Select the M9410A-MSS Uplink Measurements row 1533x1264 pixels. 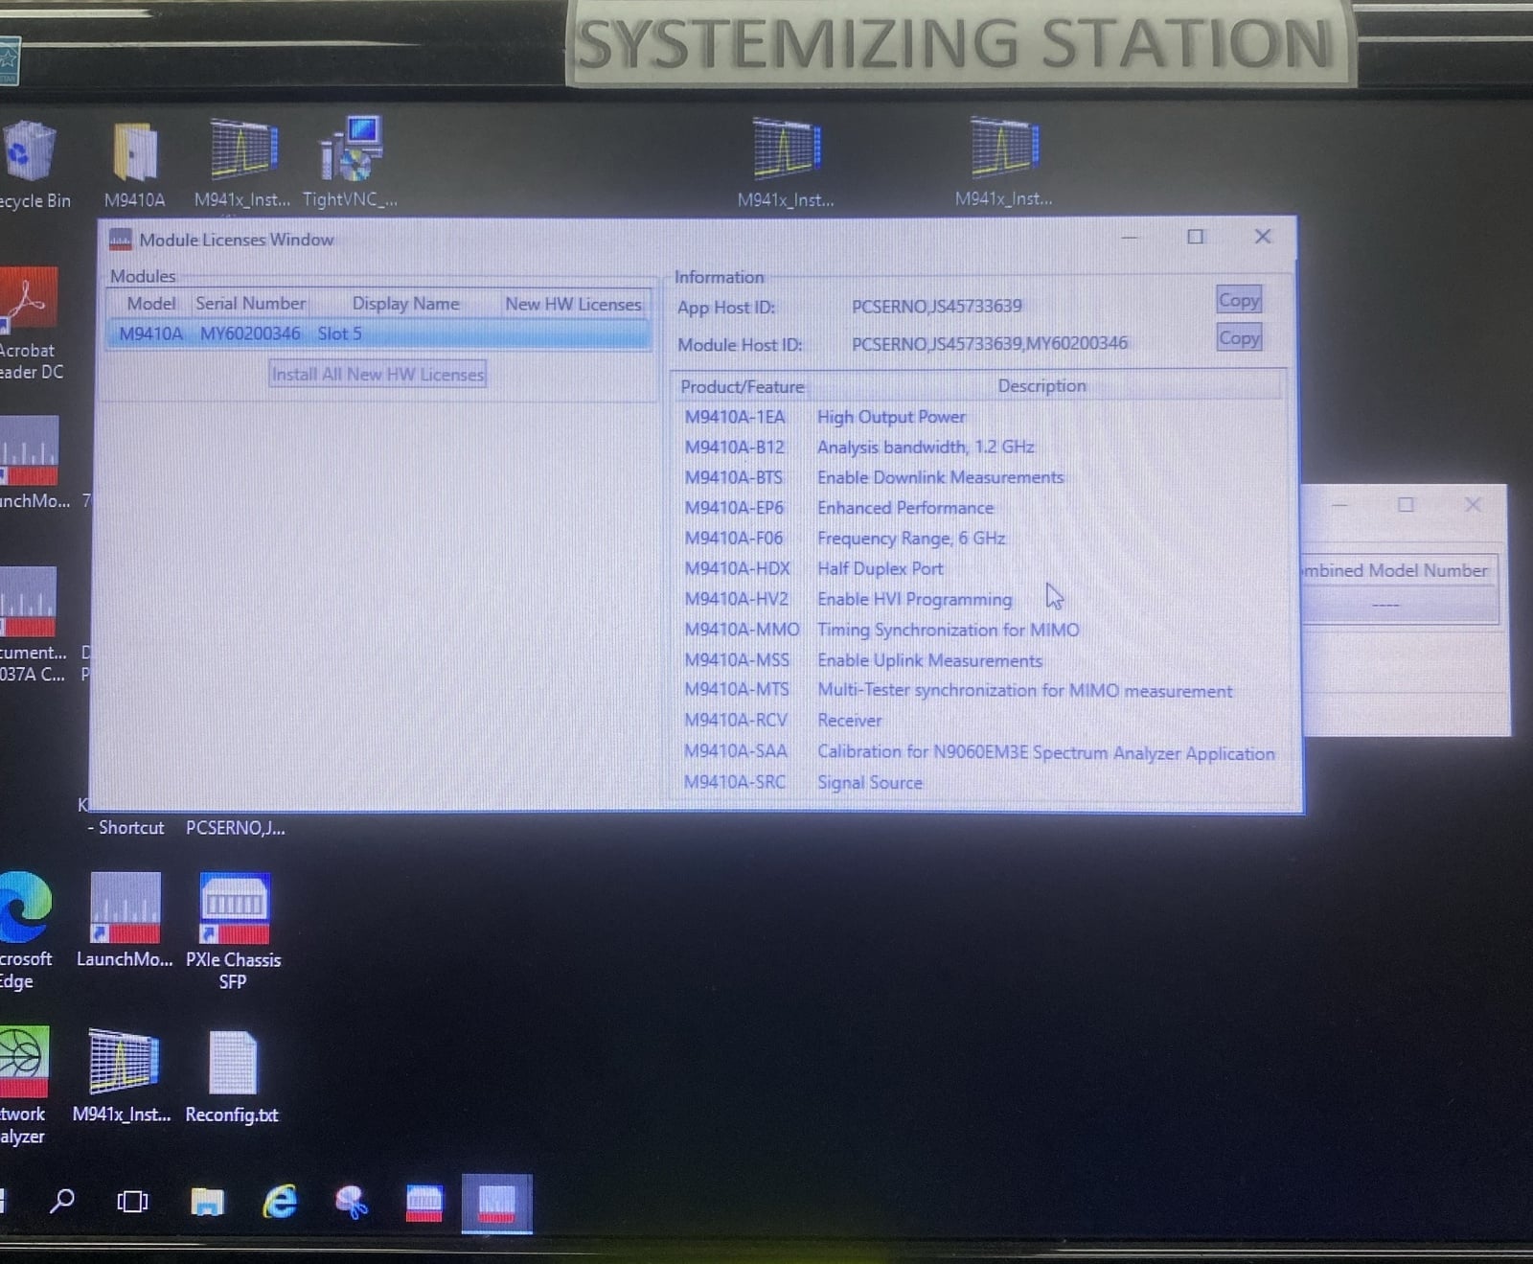(x=977, y=660)
